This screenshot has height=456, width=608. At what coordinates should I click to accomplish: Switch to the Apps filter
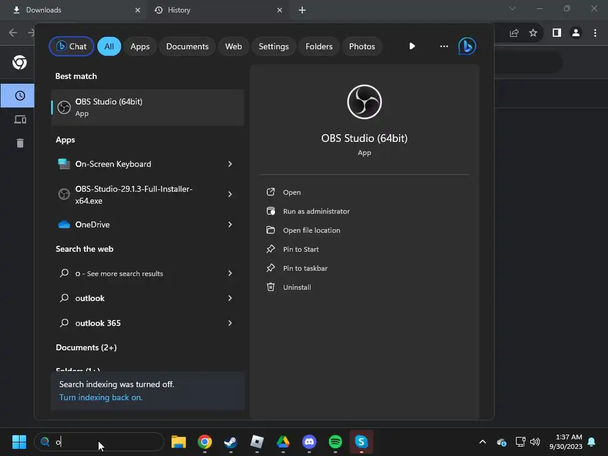click(x=140, y=46)
